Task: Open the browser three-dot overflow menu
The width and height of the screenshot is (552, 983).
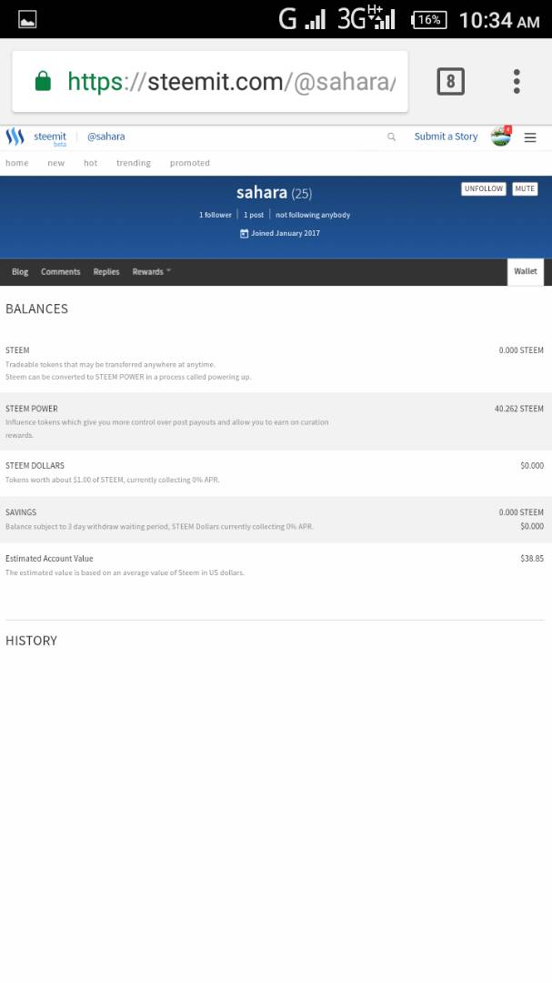Action: coord(517,82)
